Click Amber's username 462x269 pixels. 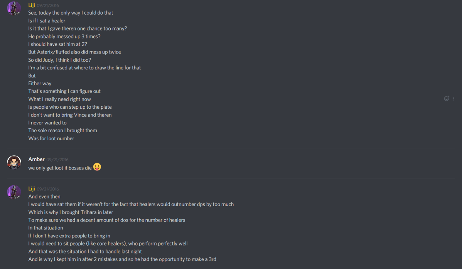click(x=36, y=159)
